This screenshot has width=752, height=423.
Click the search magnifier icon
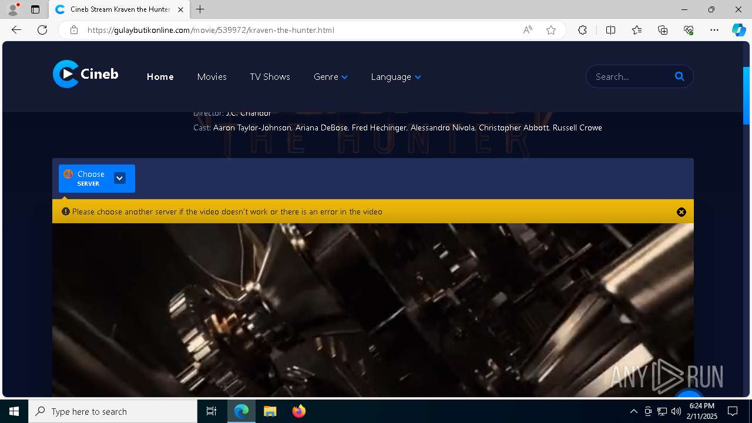[x=680, y=76]
